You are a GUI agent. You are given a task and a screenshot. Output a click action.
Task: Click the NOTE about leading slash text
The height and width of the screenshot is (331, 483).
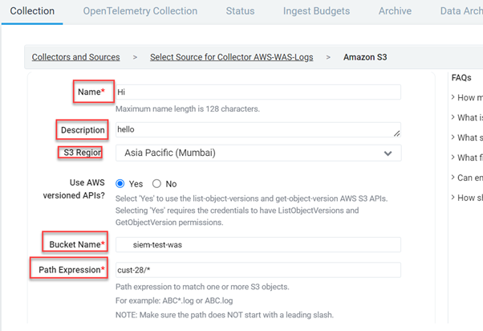coord(225,315)
